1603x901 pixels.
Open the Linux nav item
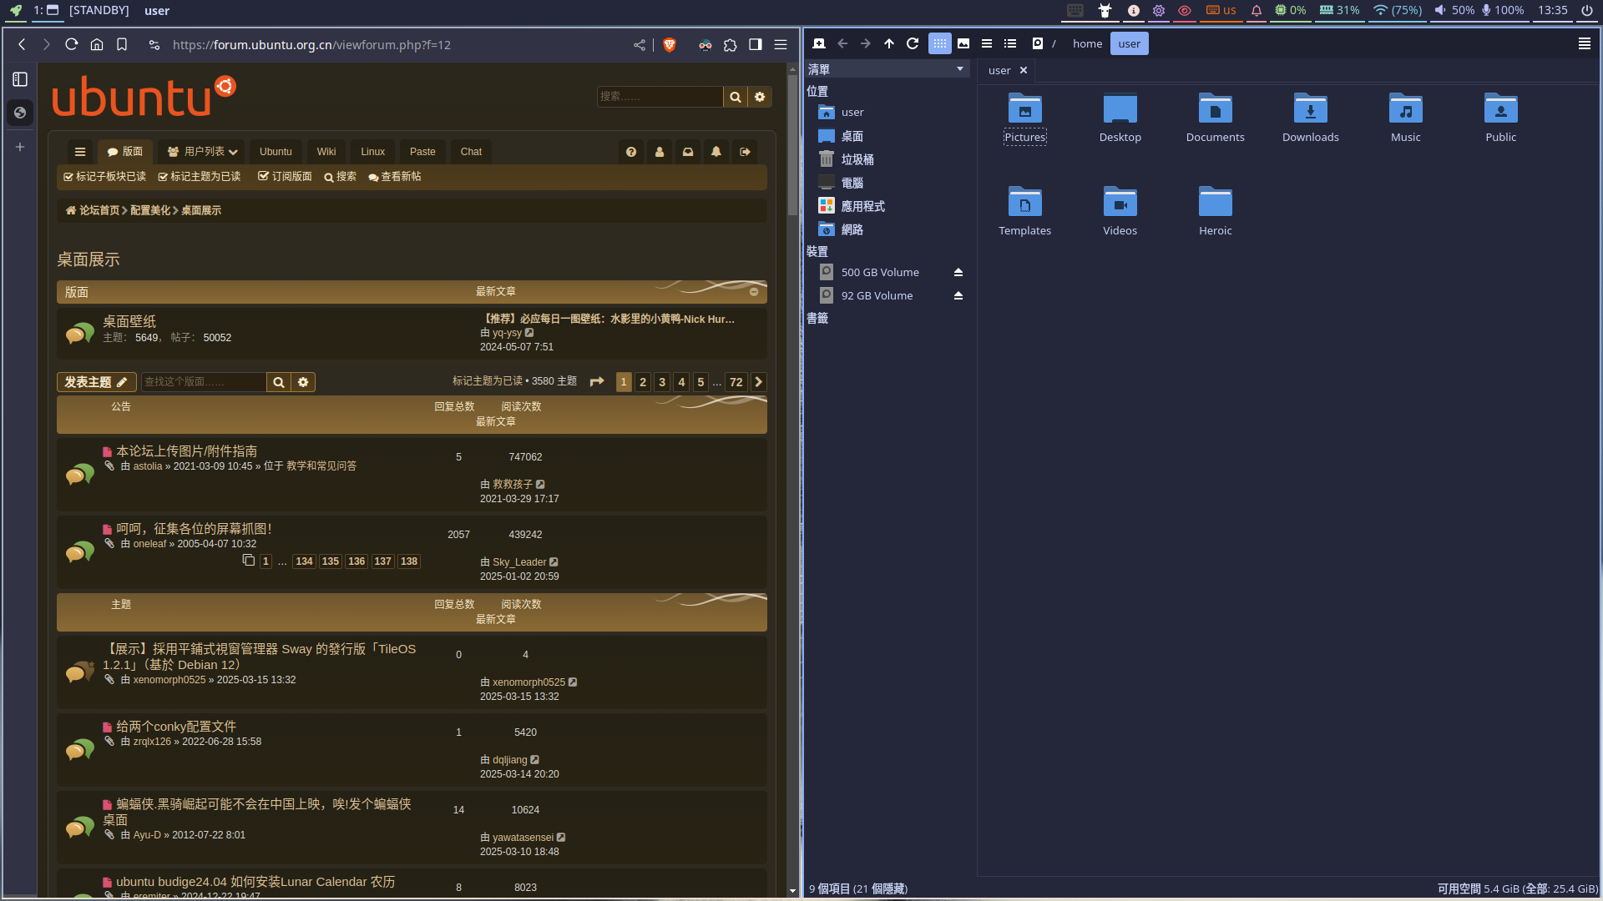[x=373, y=152]
